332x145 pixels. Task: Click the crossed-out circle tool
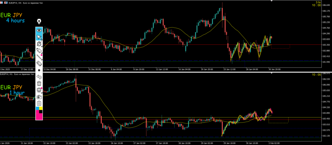(40, 44)
